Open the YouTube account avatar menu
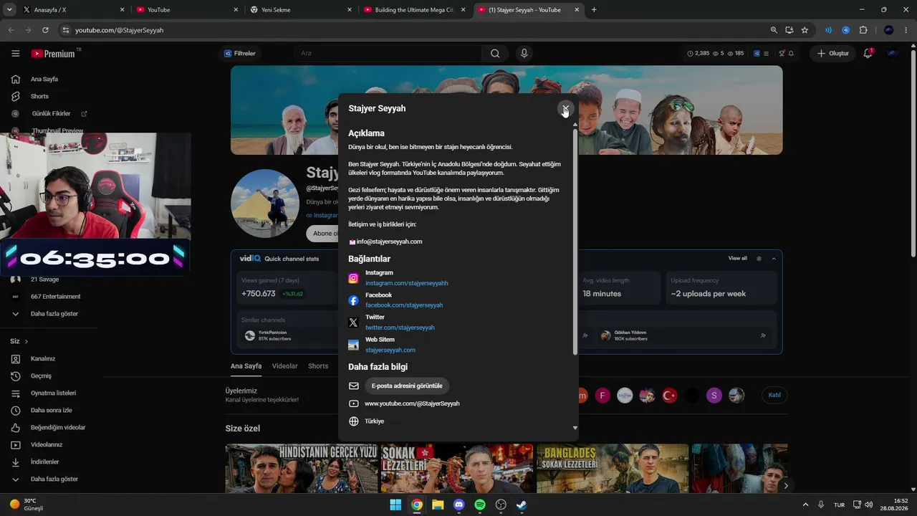Image resolution: width=917 pixels, height=516 pixels. (x=893, y=54)
